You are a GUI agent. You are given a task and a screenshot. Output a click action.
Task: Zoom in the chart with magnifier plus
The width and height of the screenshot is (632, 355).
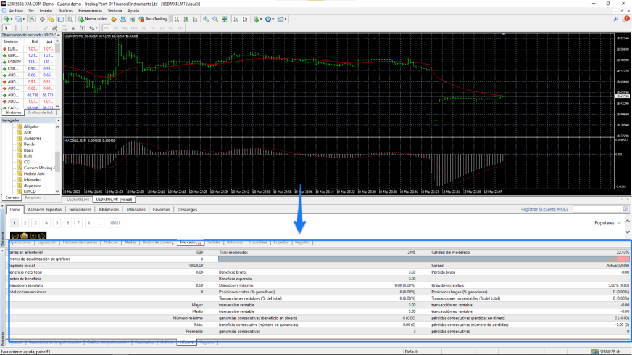coord(206,19)
